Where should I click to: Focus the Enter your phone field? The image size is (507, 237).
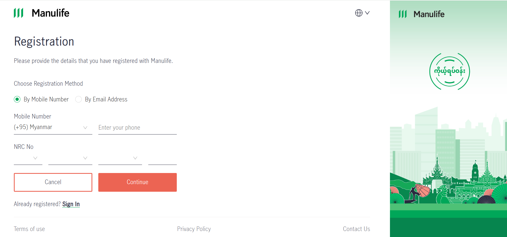click(x=137, y=127)
